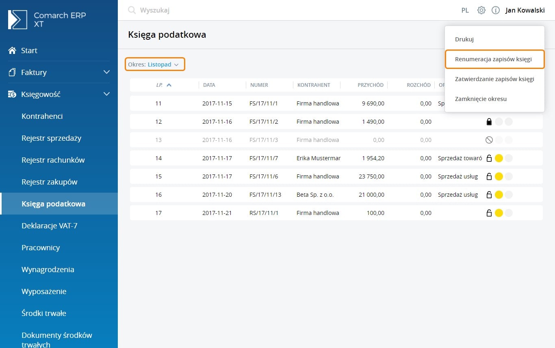Click the Księgowość money icon
The width and height of the screenshot is (555, 348).
tap(12, 95)
